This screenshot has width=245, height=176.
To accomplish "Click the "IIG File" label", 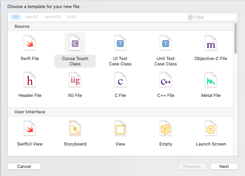I will tap(75, 96).
